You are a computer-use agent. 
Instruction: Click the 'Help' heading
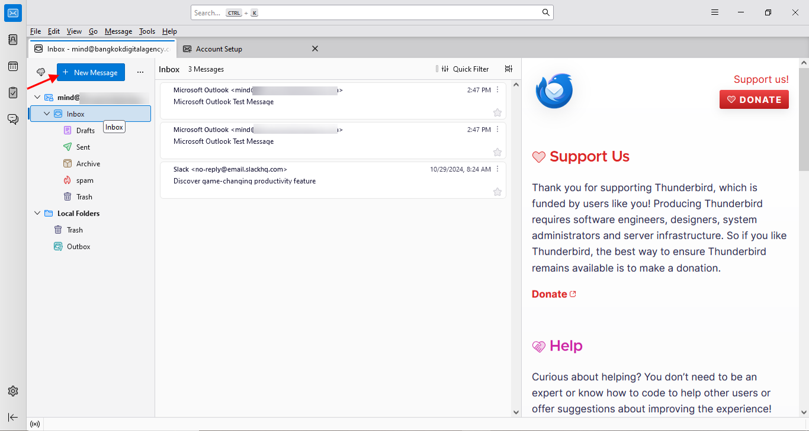tap(566, 346)
